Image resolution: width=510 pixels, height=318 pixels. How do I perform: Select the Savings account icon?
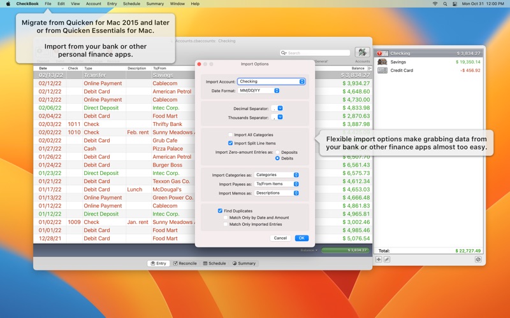[x=382, y=62]
